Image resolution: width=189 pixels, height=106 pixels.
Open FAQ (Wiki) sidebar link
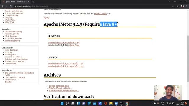[9, 22]
